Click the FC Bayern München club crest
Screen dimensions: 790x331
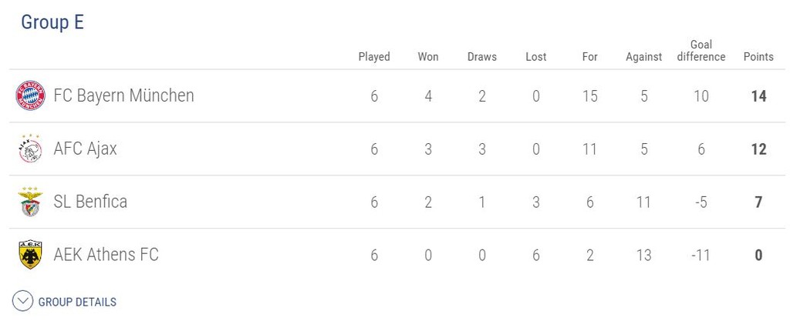pyautogui.click(x=30, y=95)
